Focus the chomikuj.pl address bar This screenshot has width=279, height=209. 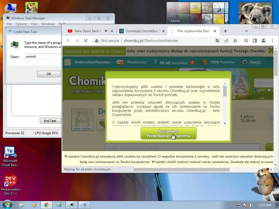tap(151, 41)
